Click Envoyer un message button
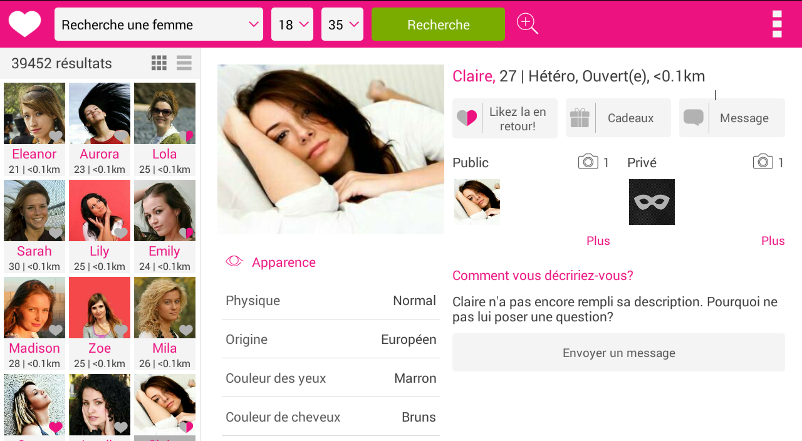Viewport: 802px width, 441px height. [618, 353]
